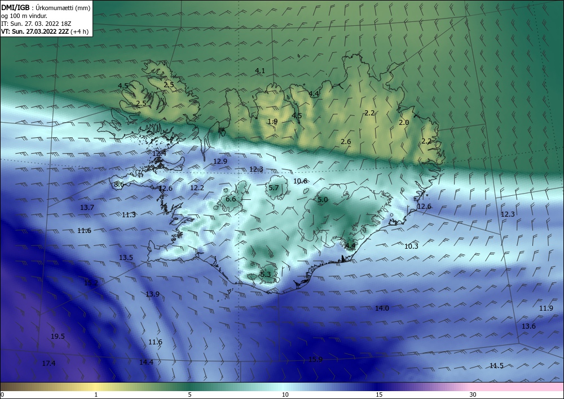Click the color scale tick labeled 0
Viewport: 564px width, 399px height.
(2, 394)
